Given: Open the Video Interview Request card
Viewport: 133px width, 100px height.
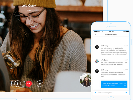Looking at the screenshot, I should 114,84.
